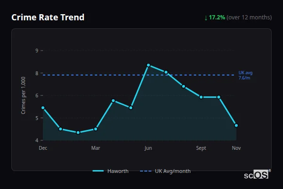Click the 'UK avg 7.6/m' label
This screenshot has width=283, height=189.
(x=245, y=75)
